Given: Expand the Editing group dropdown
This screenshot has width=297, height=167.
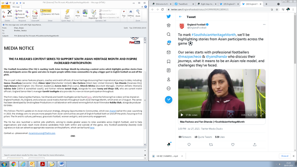Looking at the screenshot, I should tap(130, 14).
